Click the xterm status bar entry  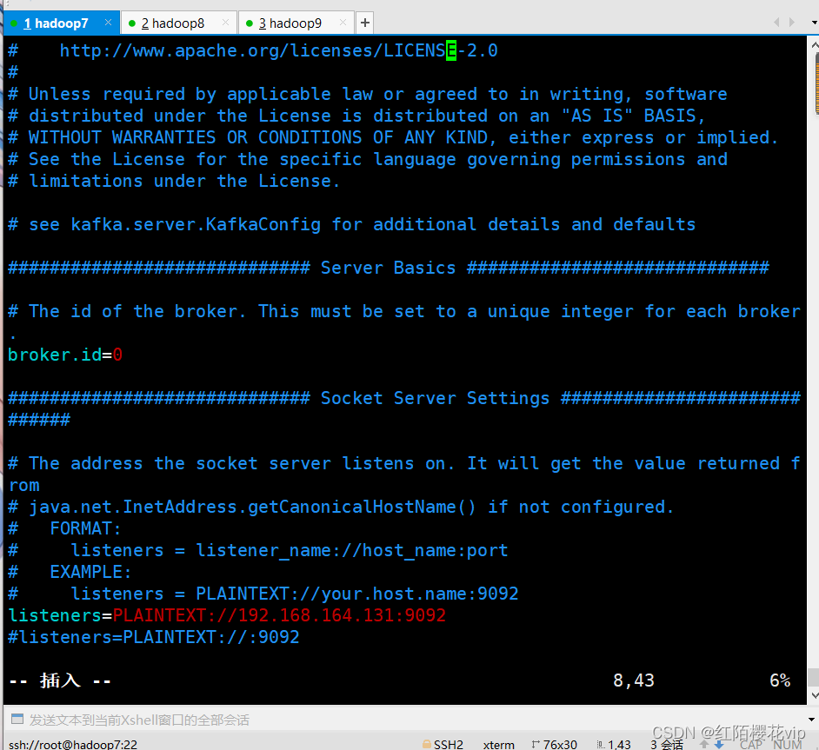tap(498, 745)
